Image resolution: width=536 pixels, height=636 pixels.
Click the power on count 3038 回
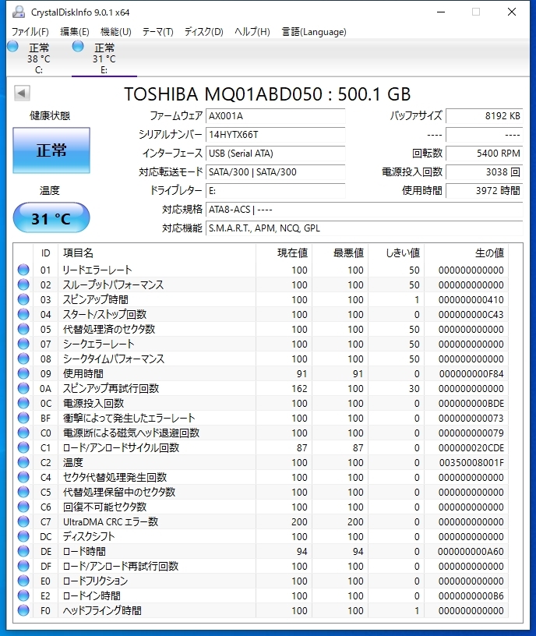484,172
